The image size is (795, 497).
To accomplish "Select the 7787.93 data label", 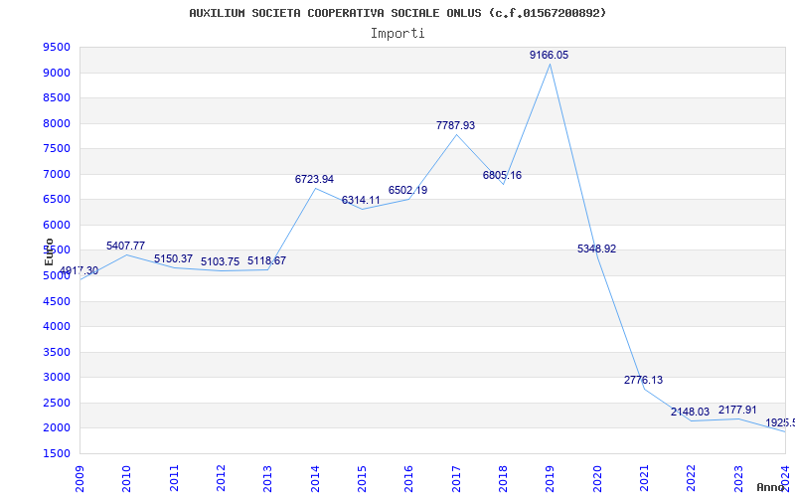I will (x=455, y=125).
